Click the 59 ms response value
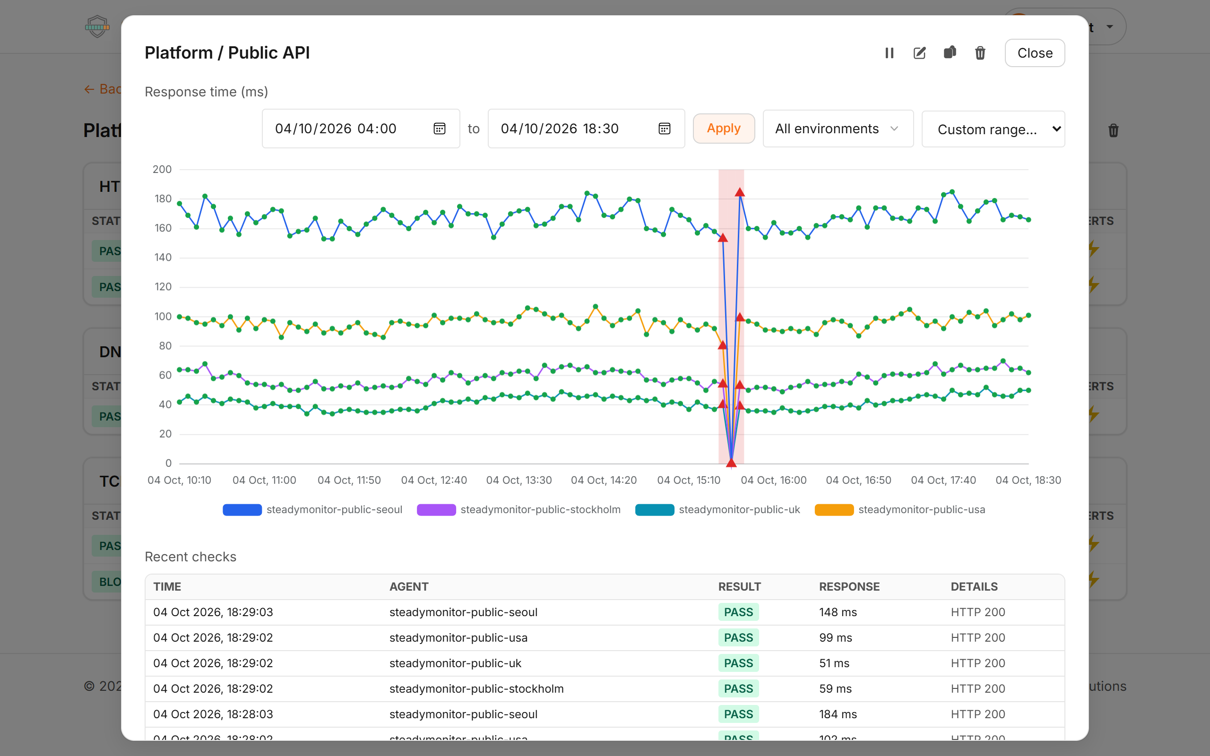 [835, 688]
